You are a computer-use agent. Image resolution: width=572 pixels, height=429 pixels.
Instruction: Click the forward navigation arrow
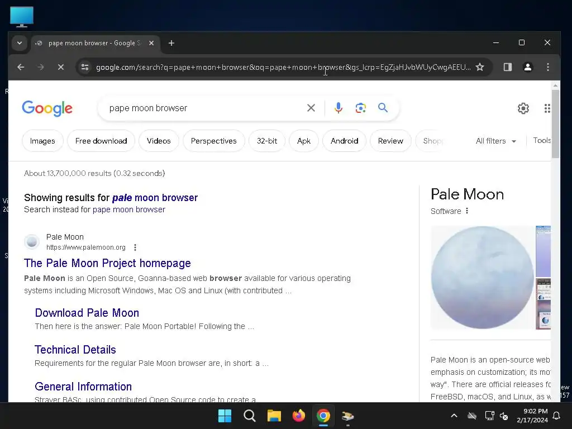(x=40, y=67)
